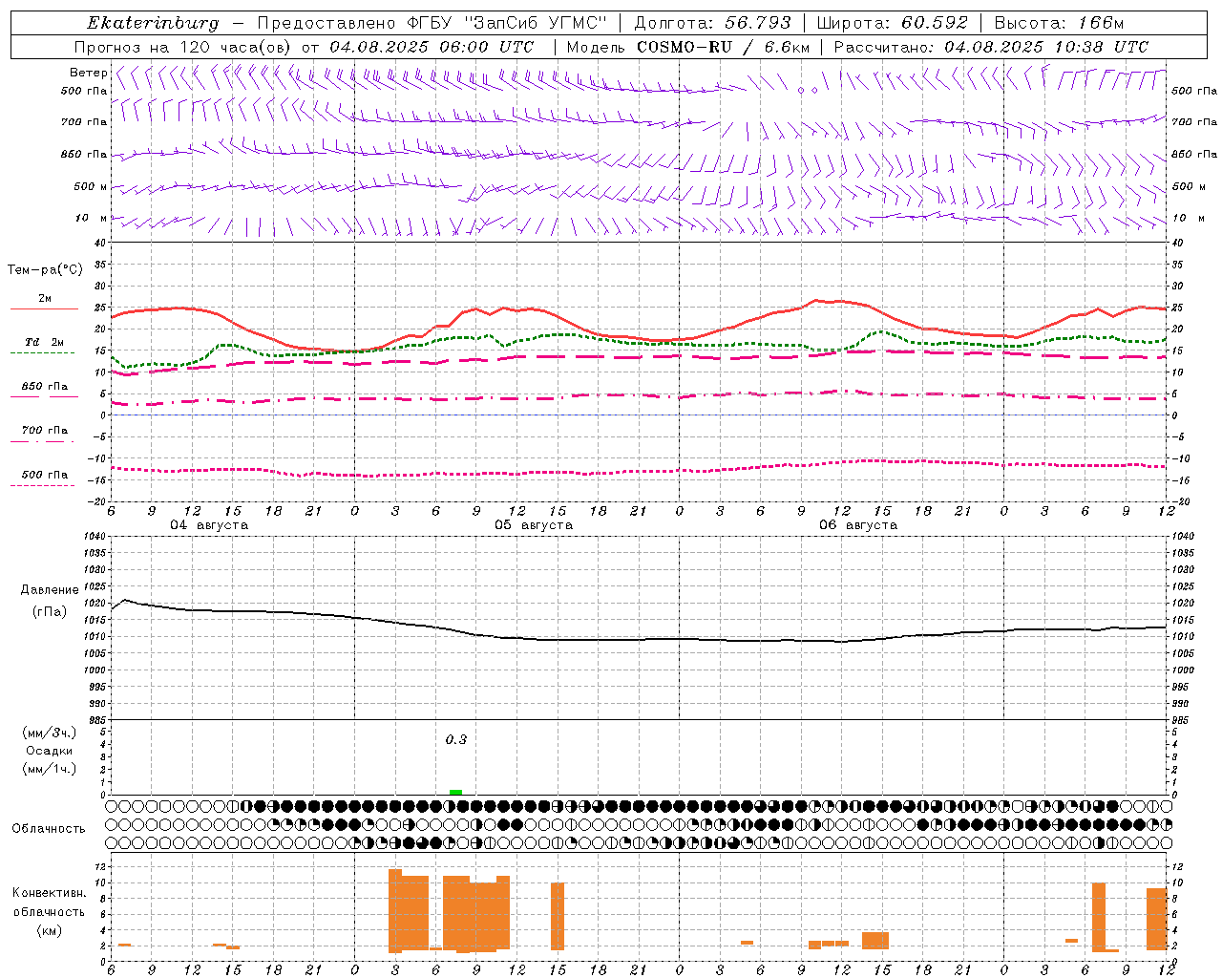Click the "Давление" pressure panel label
This screenshot has width=1222, height=978.
point(50,590)
